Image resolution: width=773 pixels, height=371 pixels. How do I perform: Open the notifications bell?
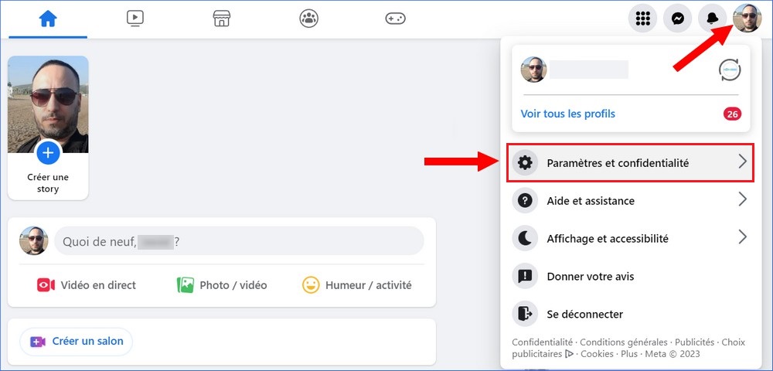[712, 19]
